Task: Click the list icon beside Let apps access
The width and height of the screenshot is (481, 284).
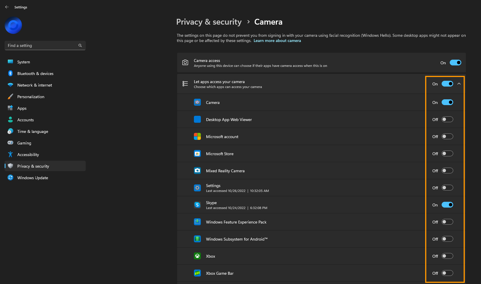Action: [x=185, y=84]
